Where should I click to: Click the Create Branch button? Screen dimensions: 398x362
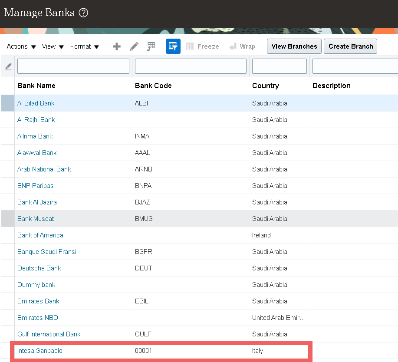[350, 46]
